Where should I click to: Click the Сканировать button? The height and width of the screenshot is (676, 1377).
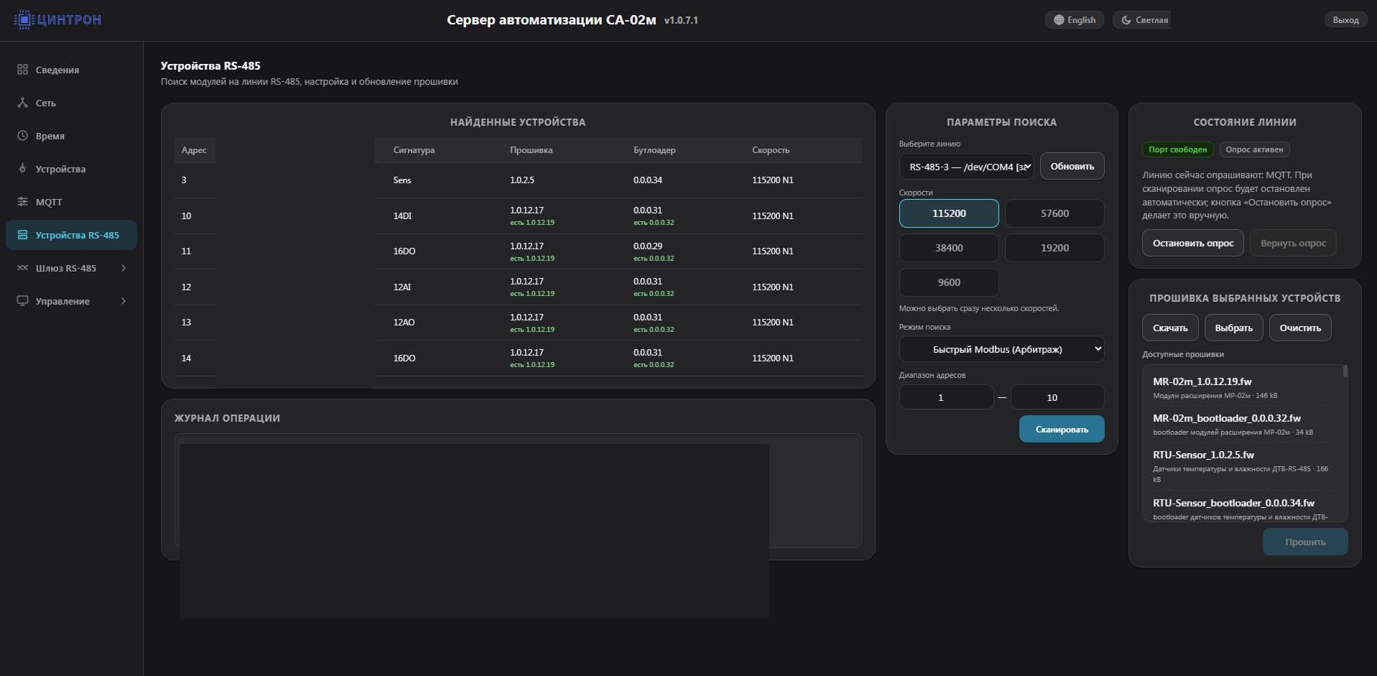coord(1062,430)
